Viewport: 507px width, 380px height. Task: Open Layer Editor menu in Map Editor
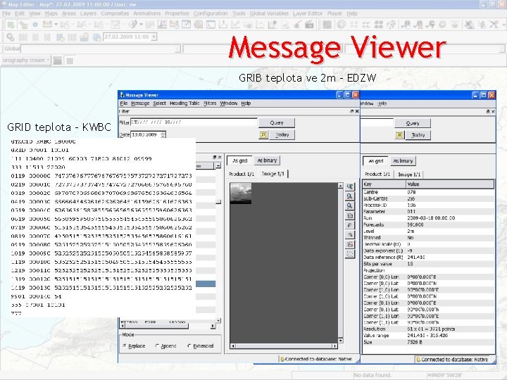(x=308, y=13)
